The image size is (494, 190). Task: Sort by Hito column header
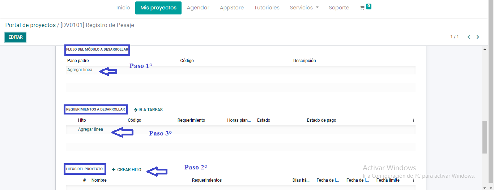click(x=82, y=120)
